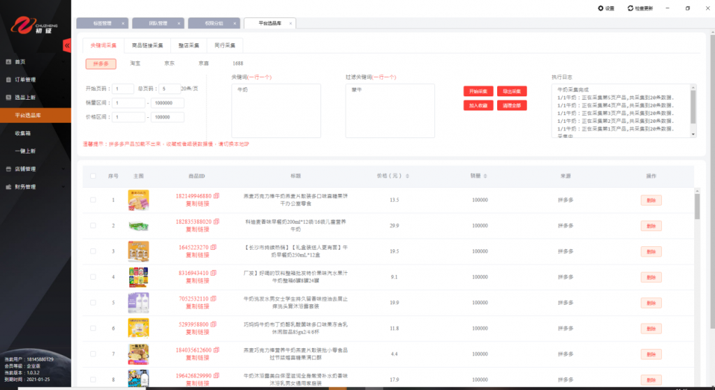This screenshot has height=390, width=715.
Task: Copy product ID 182835388020 via copy icon
Action: pos(216,222)
